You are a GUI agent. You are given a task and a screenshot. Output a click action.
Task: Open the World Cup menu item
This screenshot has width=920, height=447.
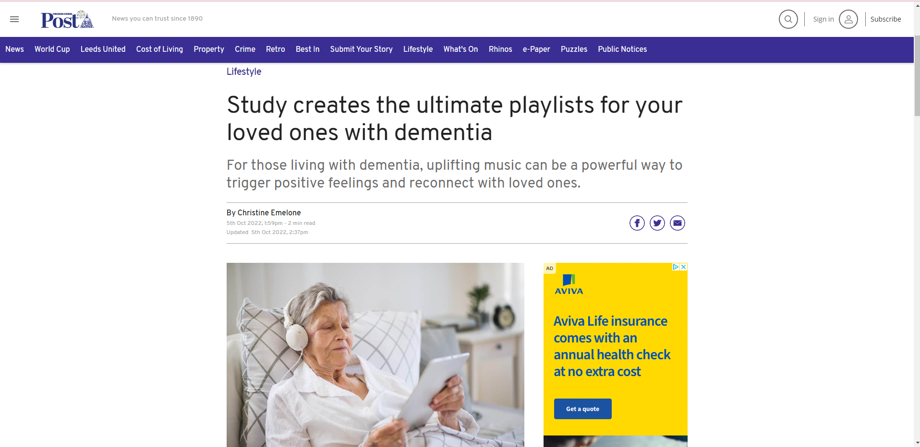(52, 49)
